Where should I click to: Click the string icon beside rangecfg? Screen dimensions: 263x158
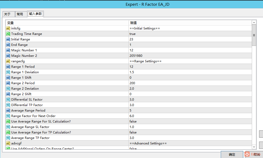(8, 61)
